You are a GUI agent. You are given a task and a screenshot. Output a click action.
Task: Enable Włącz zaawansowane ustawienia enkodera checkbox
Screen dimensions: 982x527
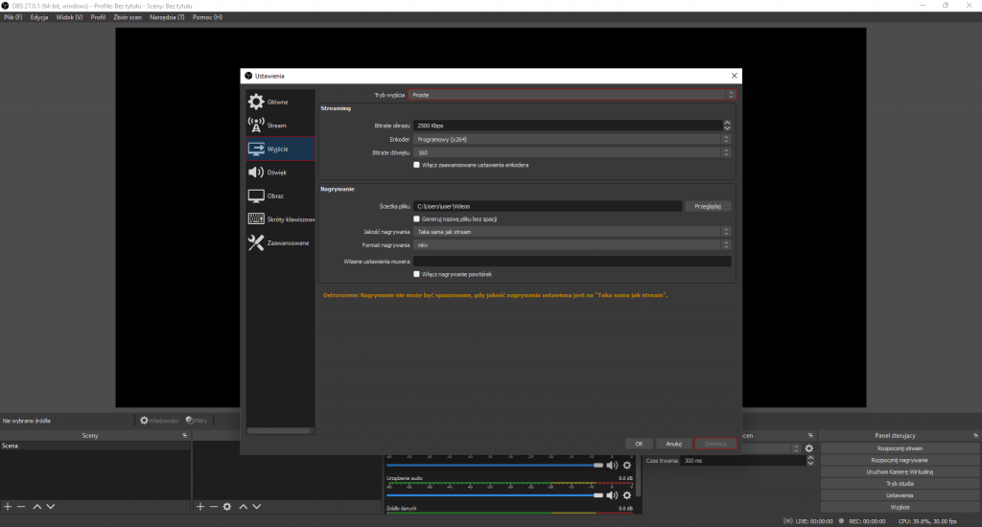(x=416, y=165)
